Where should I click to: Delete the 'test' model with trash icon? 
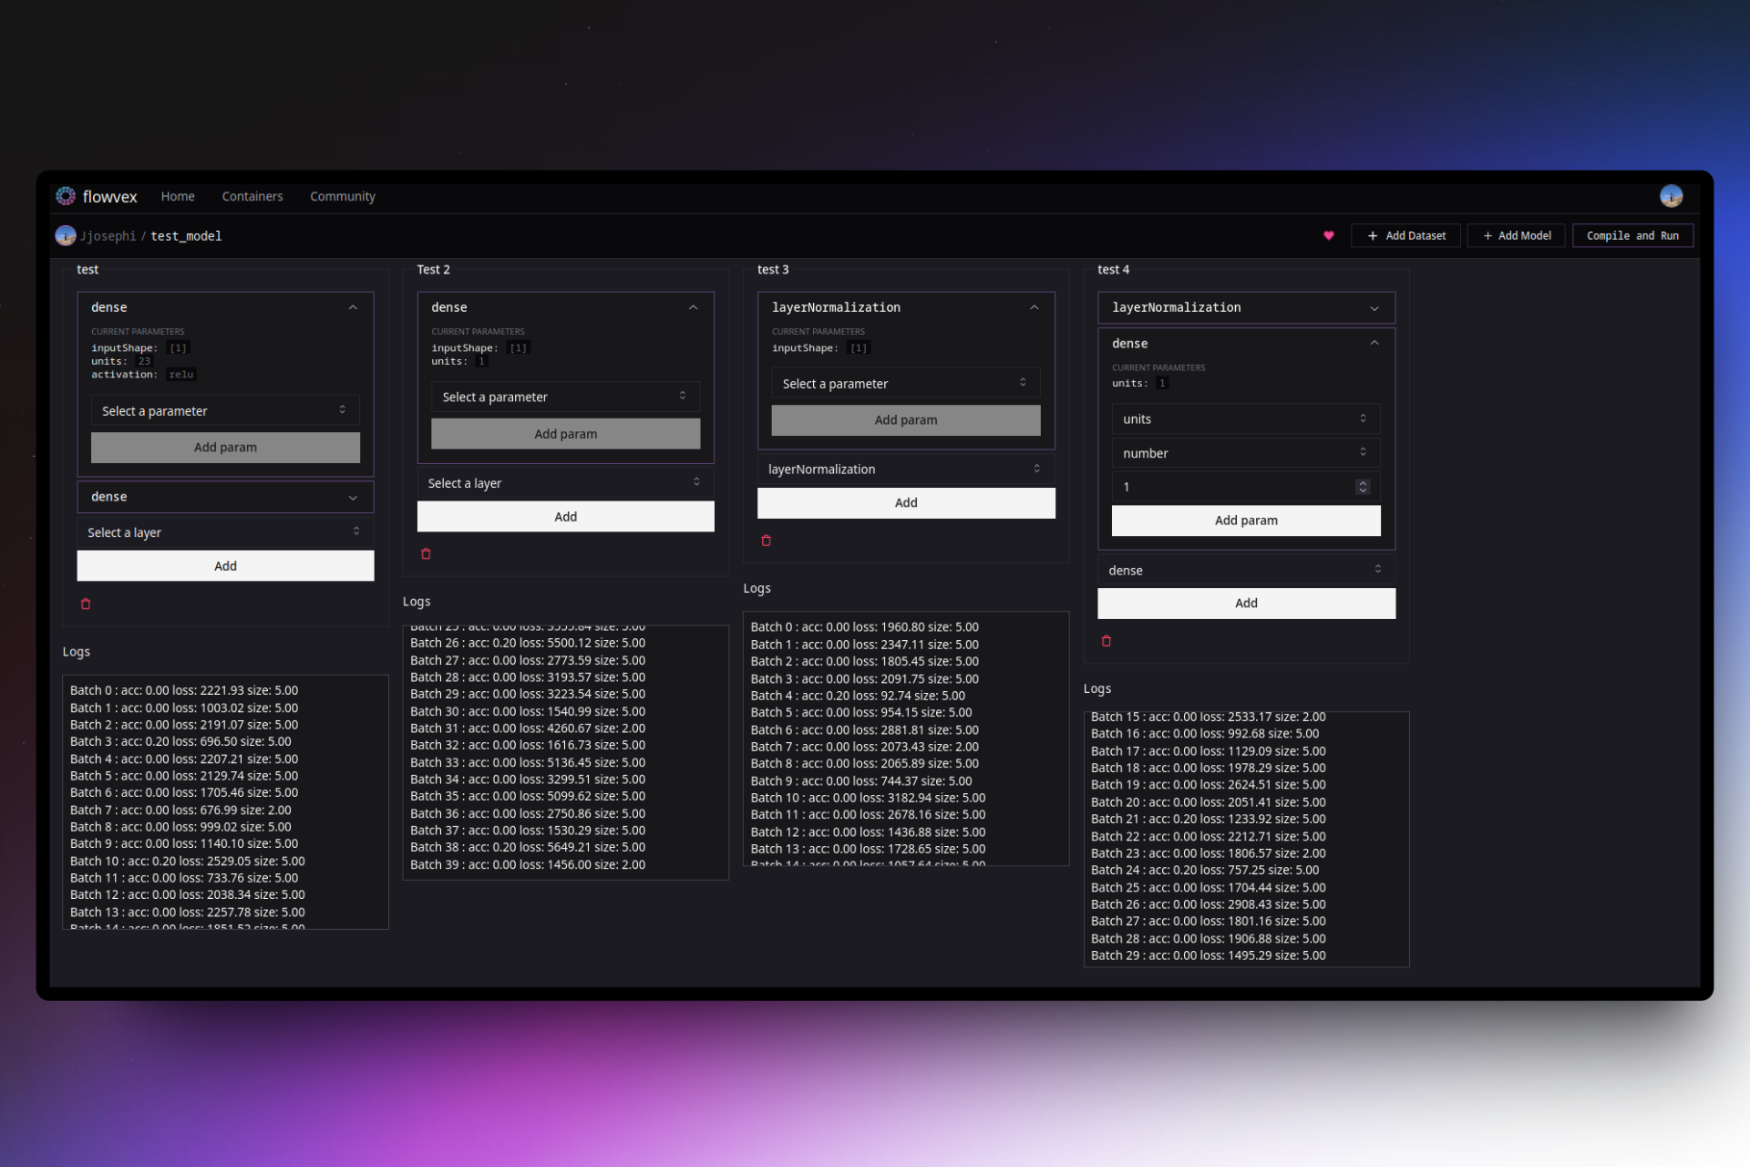coord(86,604)
